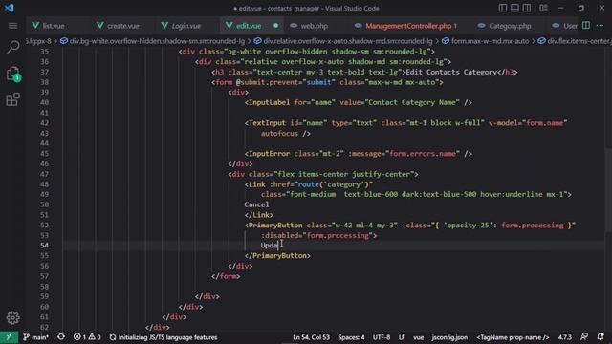Image resolution: width=612 pixels, height=344 pixels.
Task: Click the 'Cancel' text on line 50
Action: point(256,204)
